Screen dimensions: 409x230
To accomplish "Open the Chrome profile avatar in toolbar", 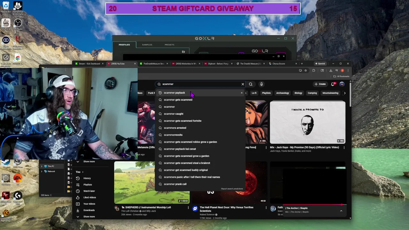I will coord(342,71).
